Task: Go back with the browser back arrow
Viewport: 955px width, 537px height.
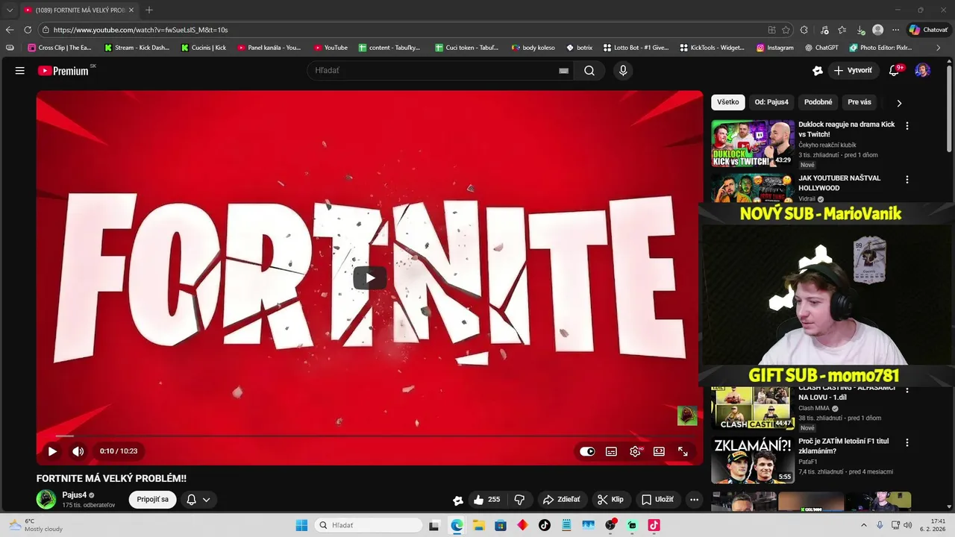Action: coord(10,30)
